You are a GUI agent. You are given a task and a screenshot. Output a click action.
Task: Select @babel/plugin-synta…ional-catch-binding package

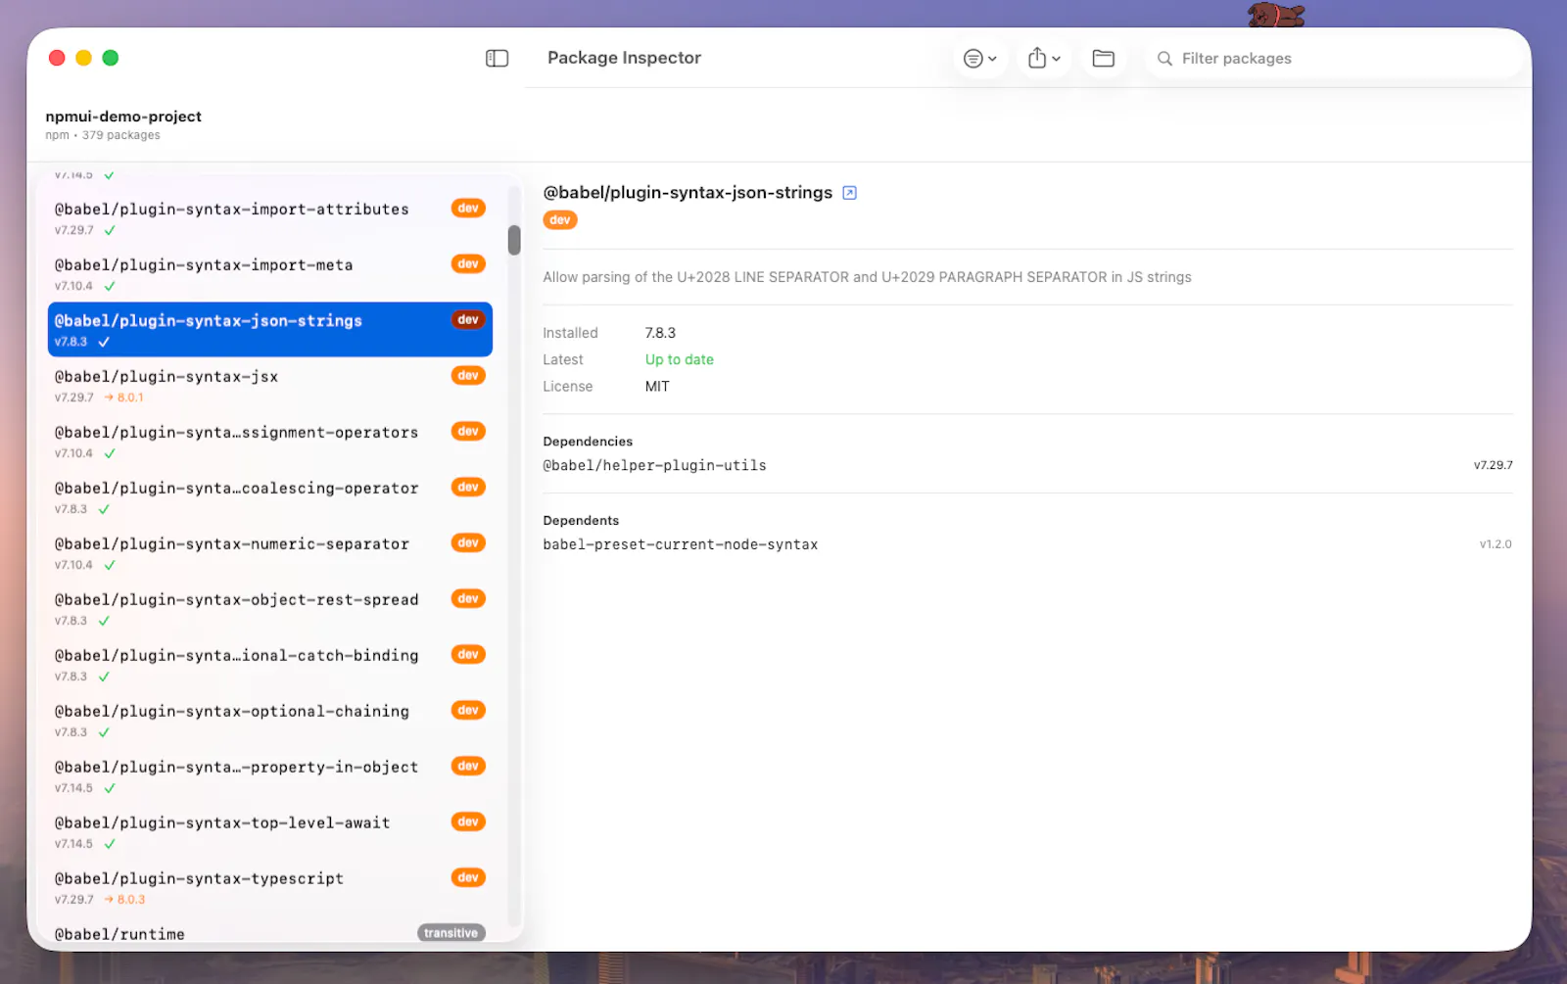tap(269, 665)
